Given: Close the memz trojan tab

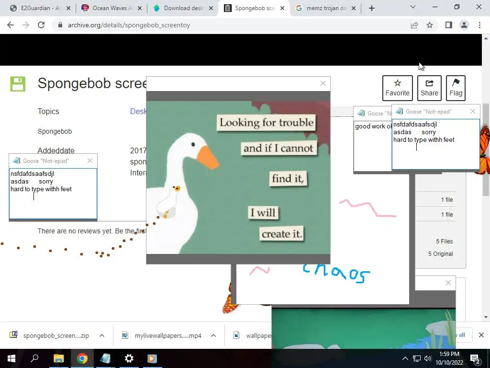Looking at the screenshot, I should click(354, 8).
